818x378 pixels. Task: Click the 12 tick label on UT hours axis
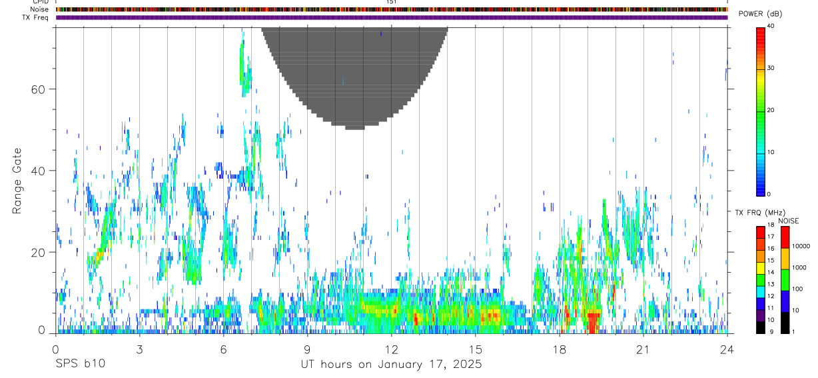pyautogui.click(x=391, y=349)
